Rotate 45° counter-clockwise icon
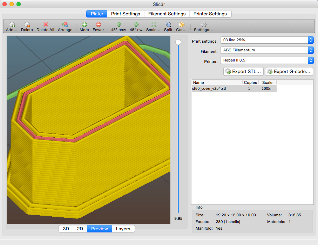This screenshot has height=245, width=318. click(119, 25)
